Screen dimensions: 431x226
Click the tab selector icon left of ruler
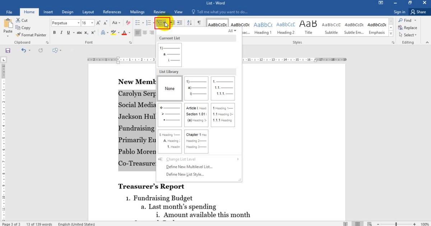pyautogui.click(x=4, y=60)
